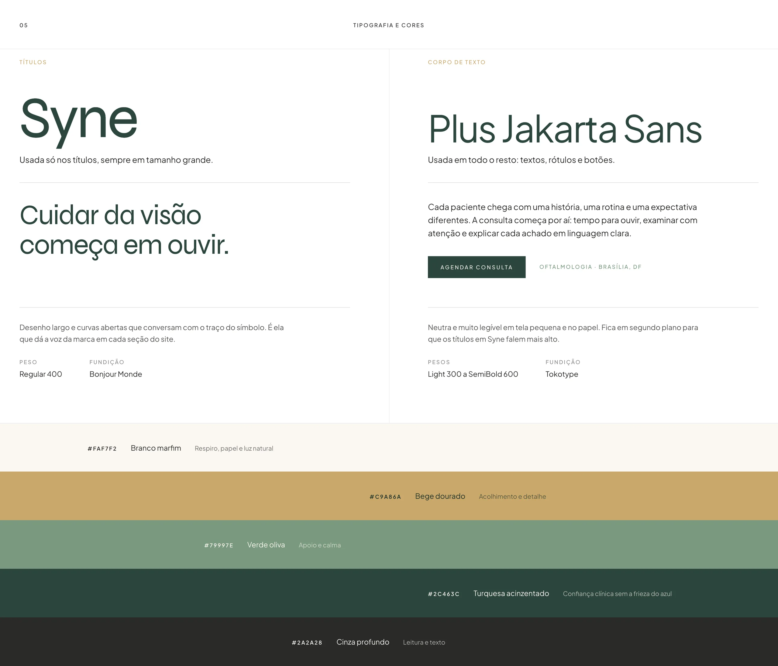778x666 pixels.
Task: Click the hex code #79997E
Action: coord(219,545)
